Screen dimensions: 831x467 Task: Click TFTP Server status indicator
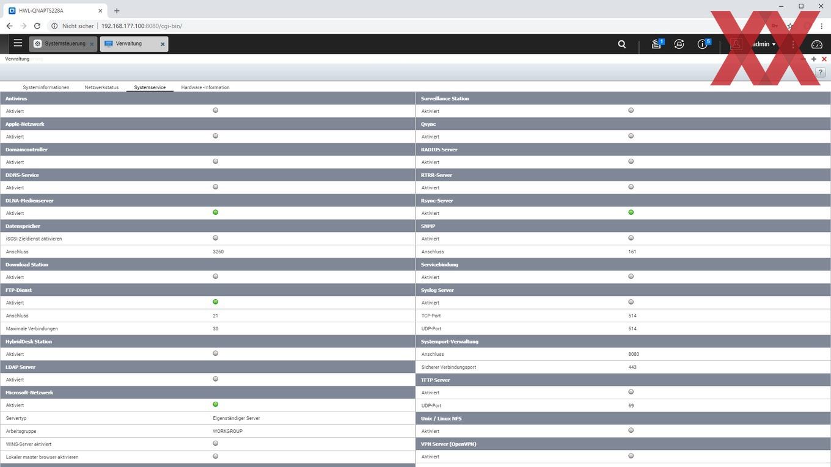(631, 392)
